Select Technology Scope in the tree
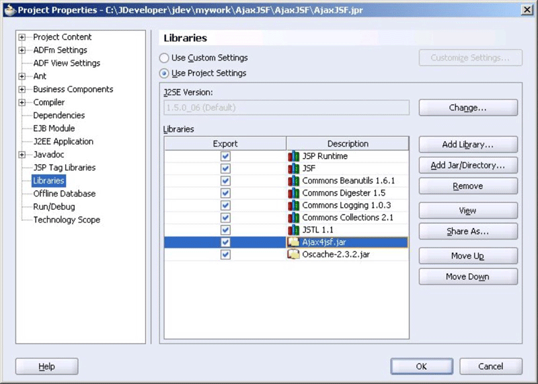This screenshot has width=538, height=384. pyautogui.click(x=67, y=220)
